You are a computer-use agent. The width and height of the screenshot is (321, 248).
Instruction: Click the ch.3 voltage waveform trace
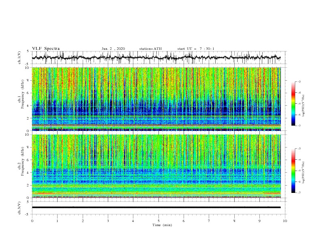coord(156,207)
